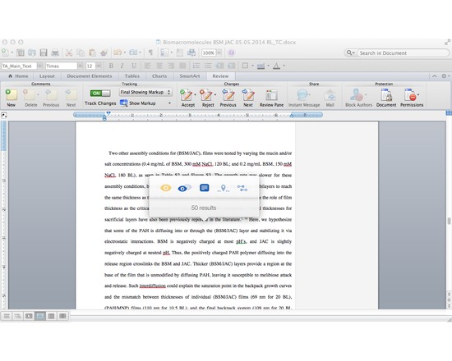Switch to Full Screen view button
This screenshot has width=452, height=361.
[x=62, y=316]
